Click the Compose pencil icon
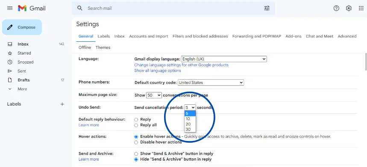The height and width of the screenshot is (167, 367). click(x=10, y=27)
